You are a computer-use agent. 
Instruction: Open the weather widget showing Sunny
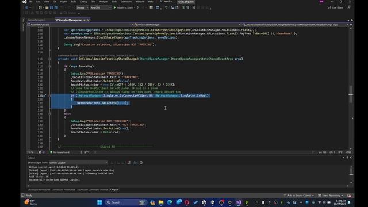tap(31, 202)
